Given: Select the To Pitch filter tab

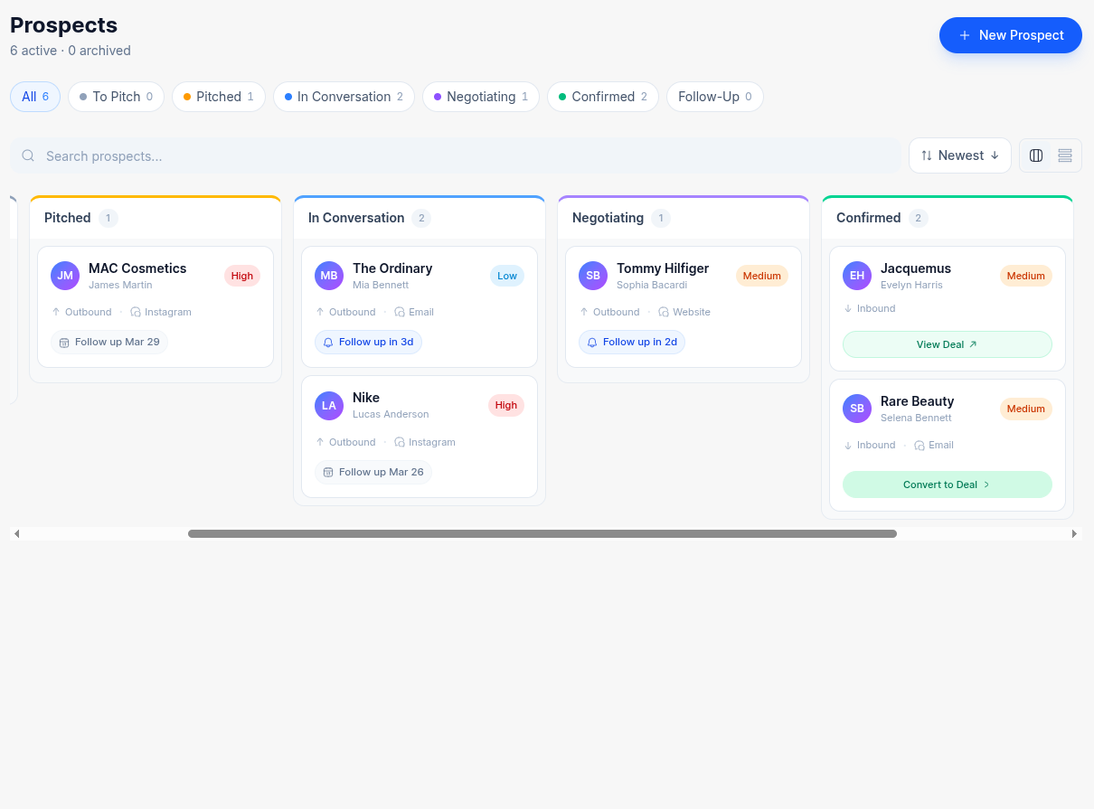Looking at the screenshot, I should click(x=115, y=96).
